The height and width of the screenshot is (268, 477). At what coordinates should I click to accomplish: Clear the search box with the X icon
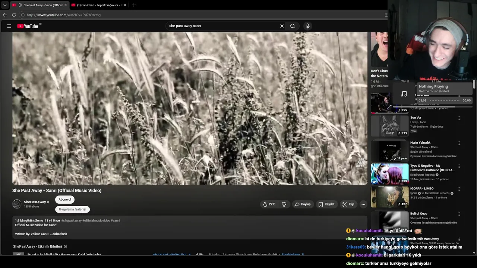(x=282, y=26)
